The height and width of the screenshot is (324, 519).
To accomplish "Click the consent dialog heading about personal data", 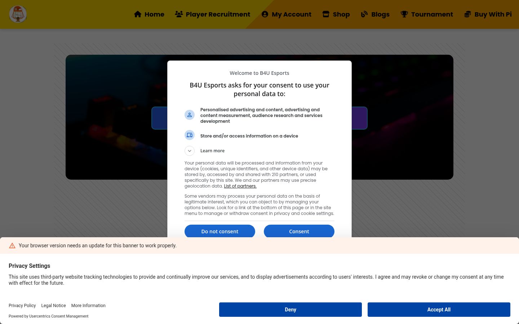I will (259, 90).
